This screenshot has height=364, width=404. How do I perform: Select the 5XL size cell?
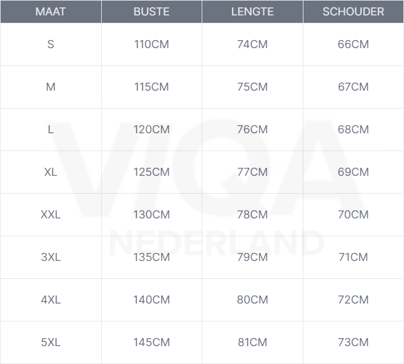[x=51, y=342]
